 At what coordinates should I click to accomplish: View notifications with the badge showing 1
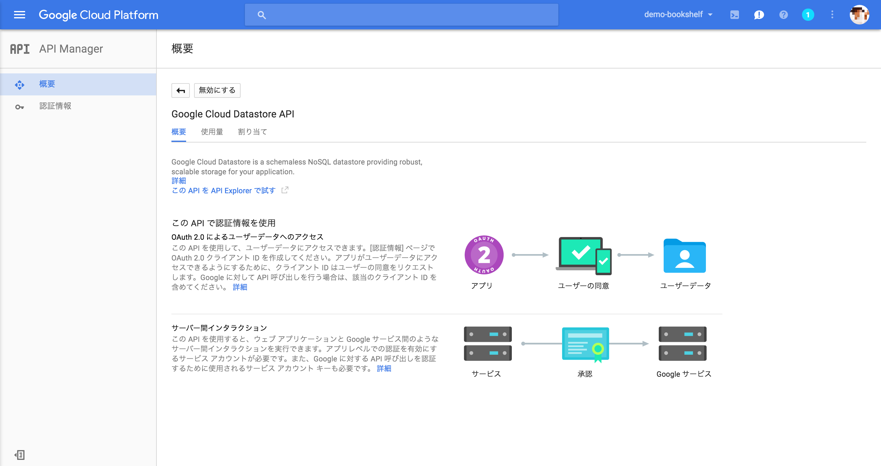[x=808, y=14]
